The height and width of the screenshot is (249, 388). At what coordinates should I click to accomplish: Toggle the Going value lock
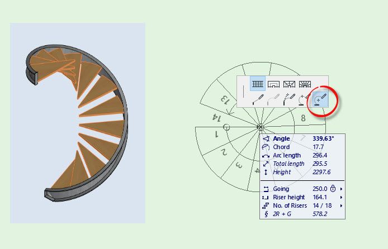[x=333, y=189]
